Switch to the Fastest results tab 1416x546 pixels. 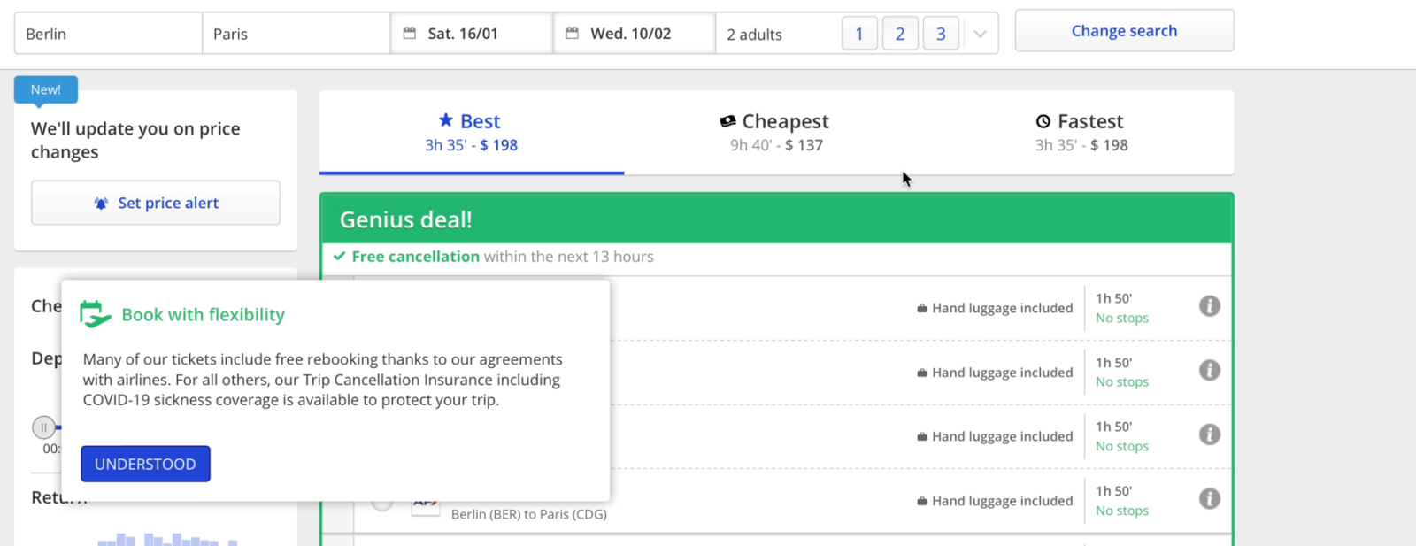coord(1081,132)
